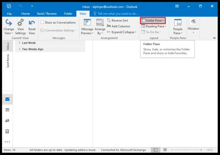
Task: Enable Show as Conversations checkbox
Action: tap(42, 22)
